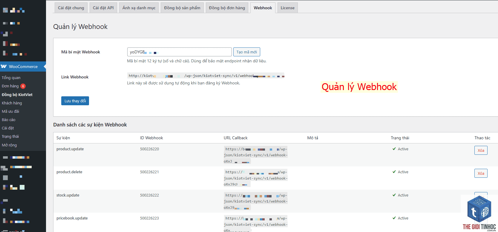Click the pricebook.update event name
498x232 pixels.
(x=72, y=218)
